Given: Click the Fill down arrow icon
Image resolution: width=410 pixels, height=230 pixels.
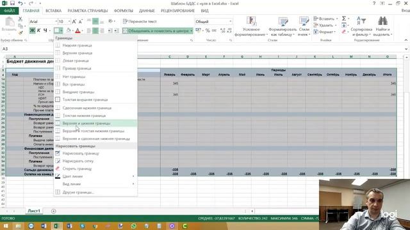Looking at the screenshot, I should pyautogui.click(x=344, y=26).
